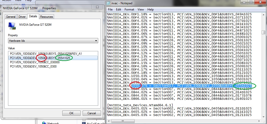Click the %NVIDIA_DEV.0DF4.10% line
This screenshot has width=267, height=124.
click(x=180, y=46)
